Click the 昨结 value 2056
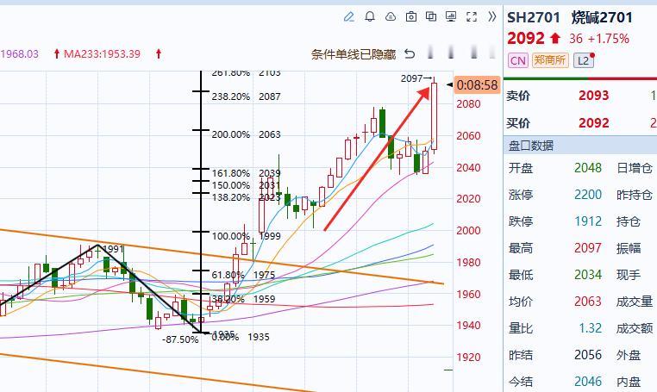Image resolution: width=657 pixels, height=392 pixels. (588, 355)
